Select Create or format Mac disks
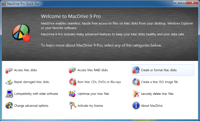This screenshot has width=200, height=121. pos(159,70)
